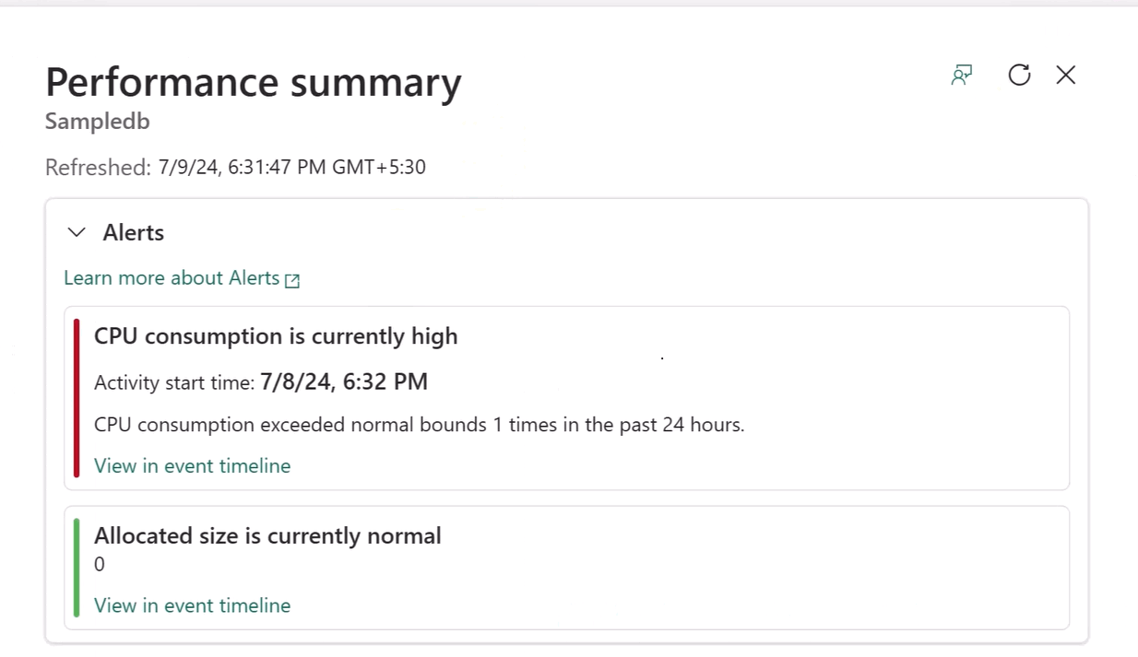View CPU consumption alert in event timeline

click(192, 466)
